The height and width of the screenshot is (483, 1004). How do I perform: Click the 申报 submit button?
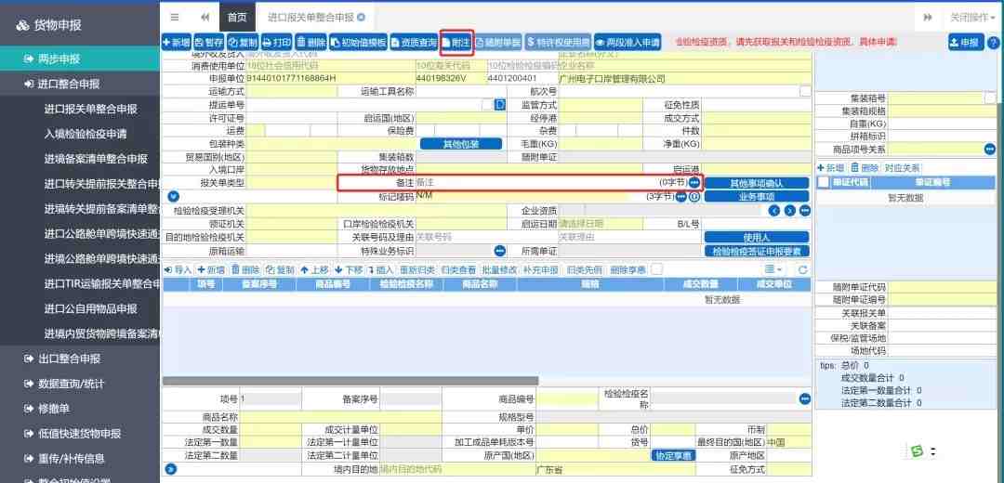click(x=966, y=42)
